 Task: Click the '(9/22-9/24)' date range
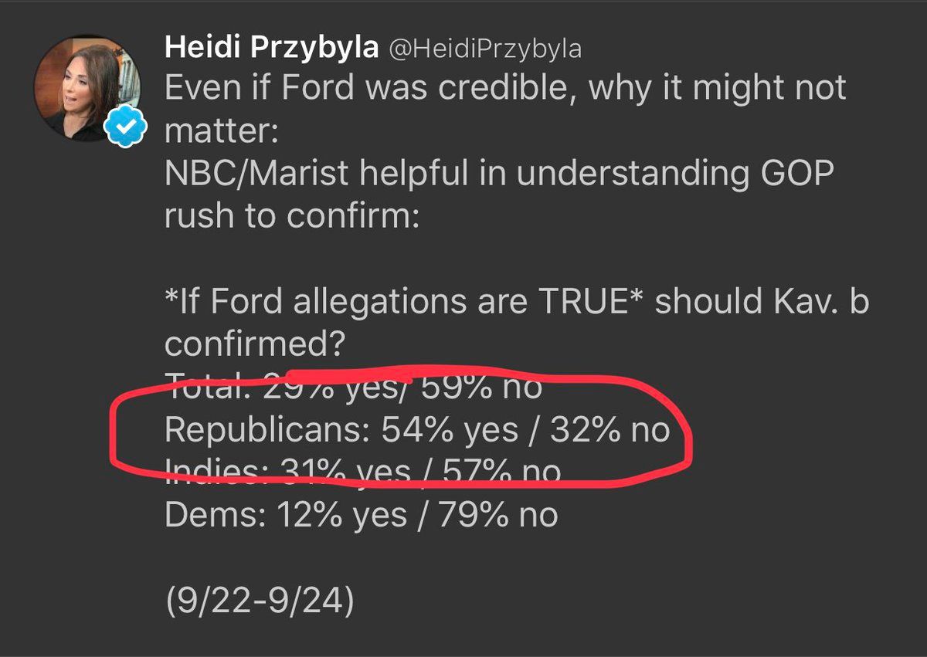(x=260, y=600)
